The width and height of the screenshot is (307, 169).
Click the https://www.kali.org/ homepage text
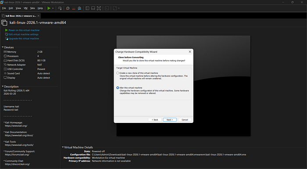click(16, 126)
